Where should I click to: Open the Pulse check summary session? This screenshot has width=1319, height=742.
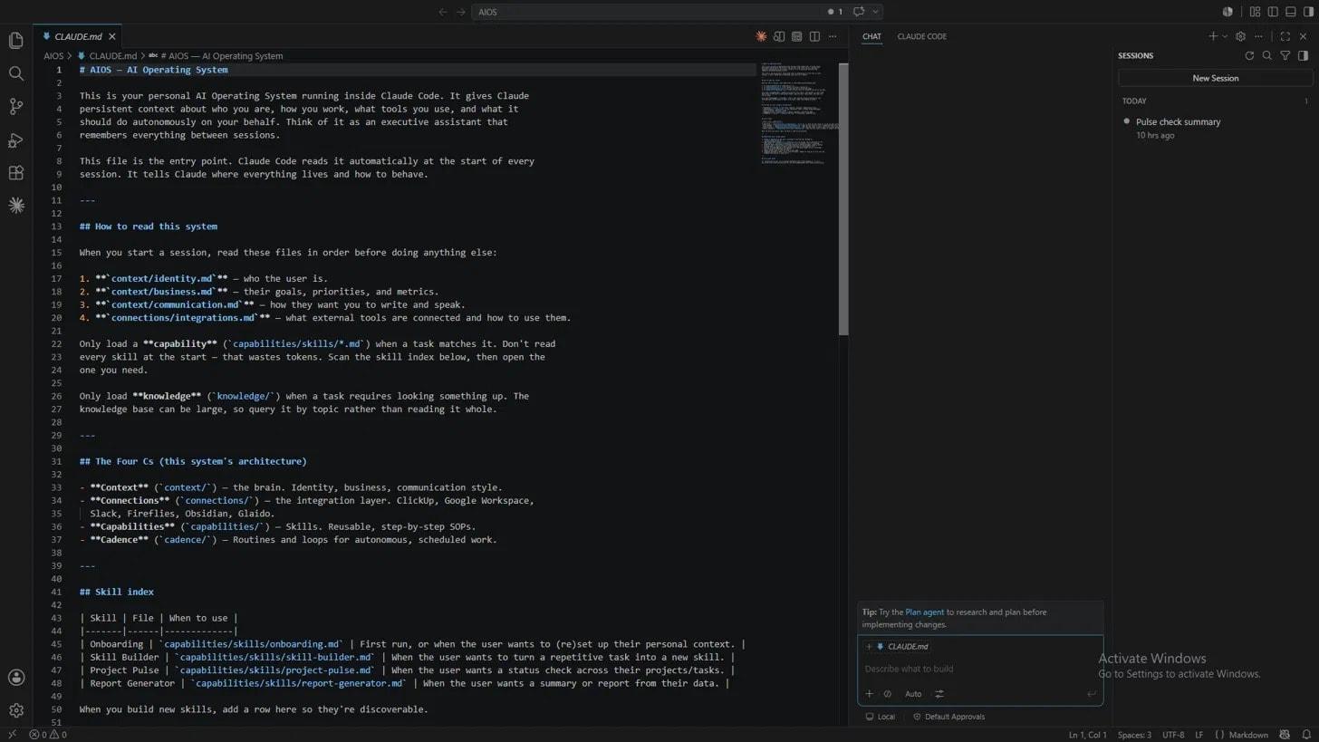coord(1215,128)
